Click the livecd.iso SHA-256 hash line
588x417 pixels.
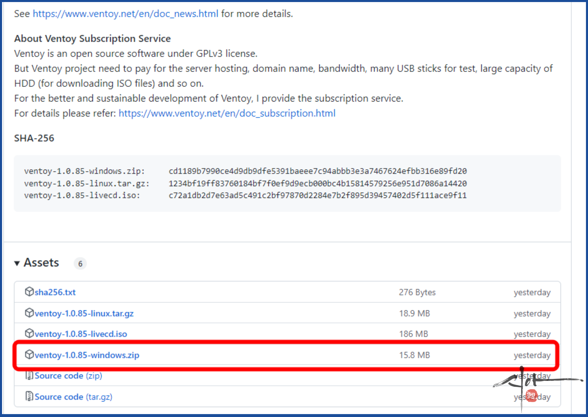click(x=317, y=195)
